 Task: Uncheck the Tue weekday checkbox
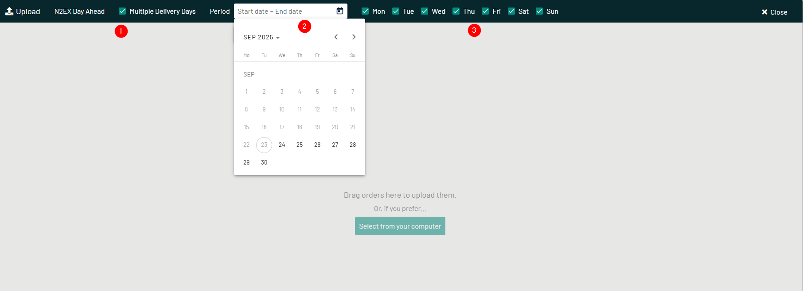coord(396,11)
